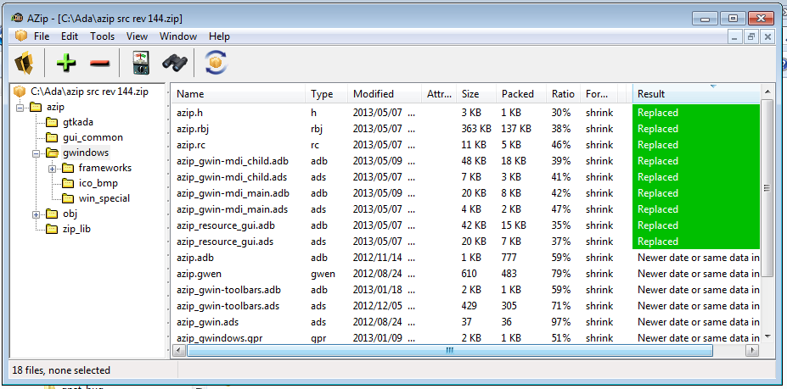Click the horizontal scrollbar right arrow
The width and height of the screenshot is (787, 389).
point(751,350)
